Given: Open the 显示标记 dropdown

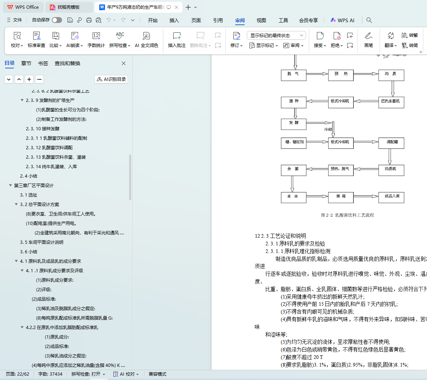Looking at the screenshot, I should [x=263, y=45].
